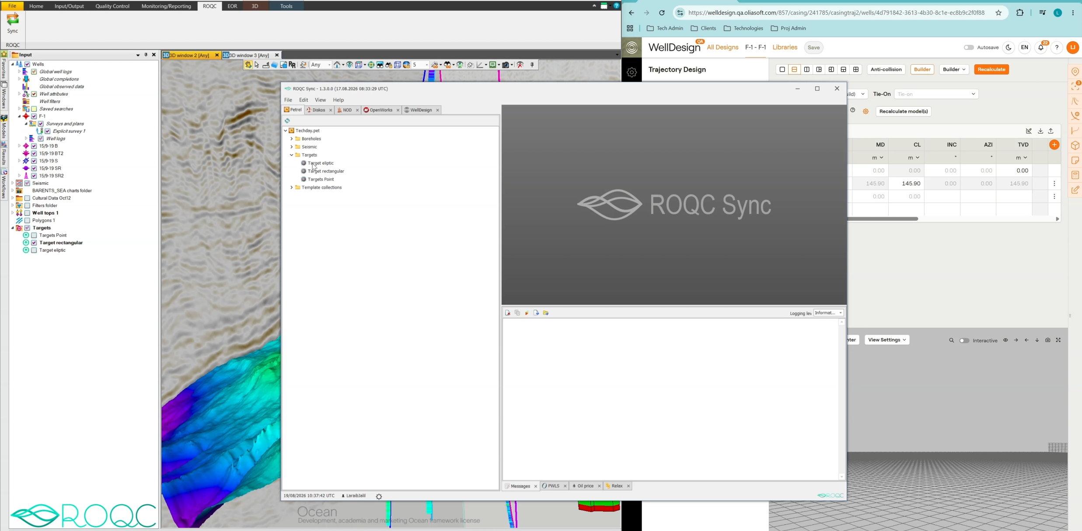Toggle the Targets Point checkbox in Petrel

(34, 235)
